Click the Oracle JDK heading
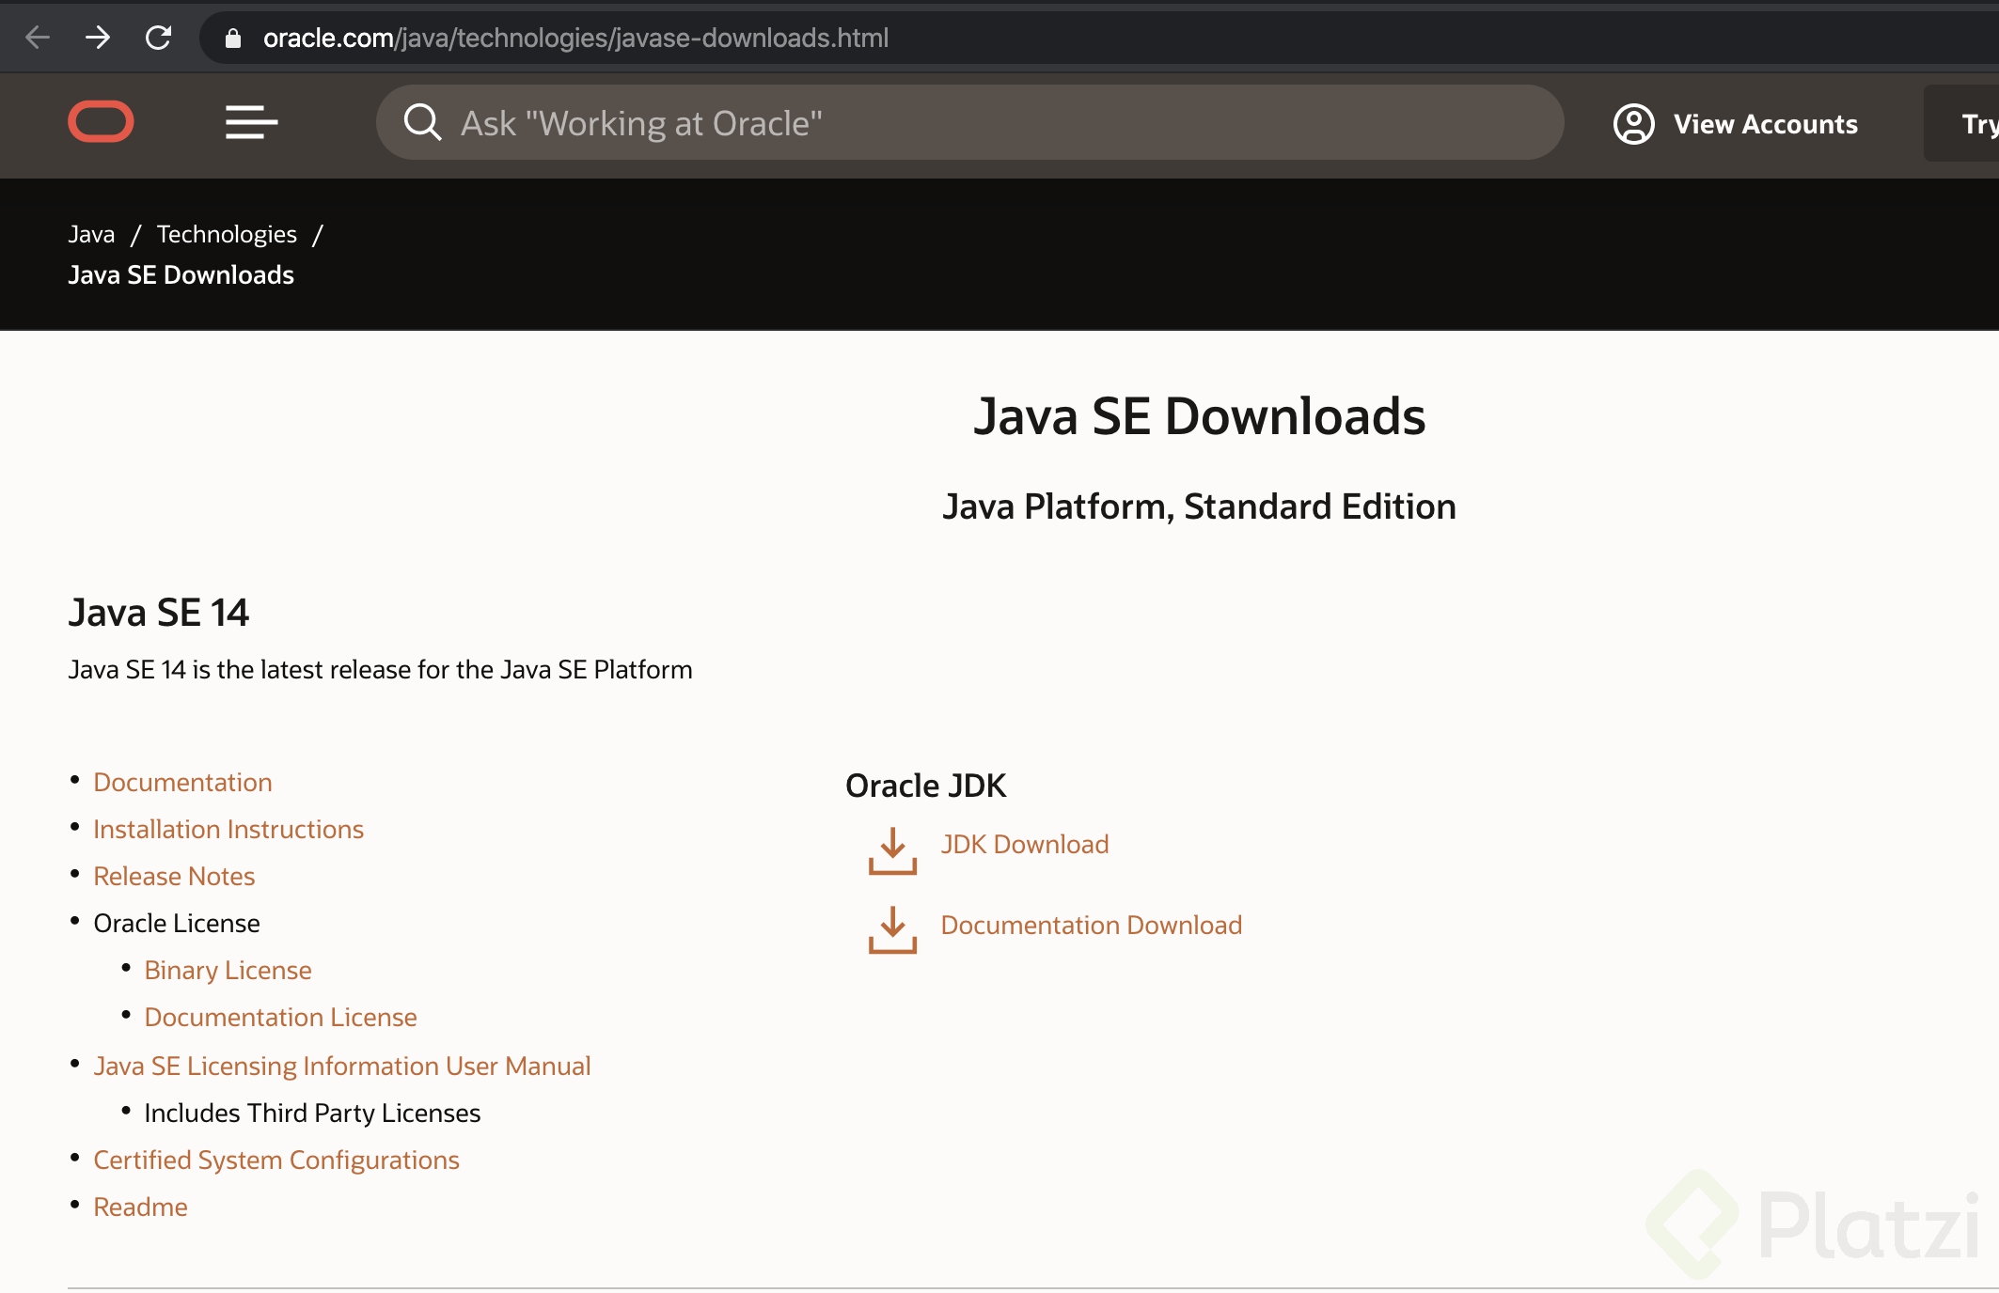The height and width of the screenshot is (1293, 1999). (x=926, y=786)
